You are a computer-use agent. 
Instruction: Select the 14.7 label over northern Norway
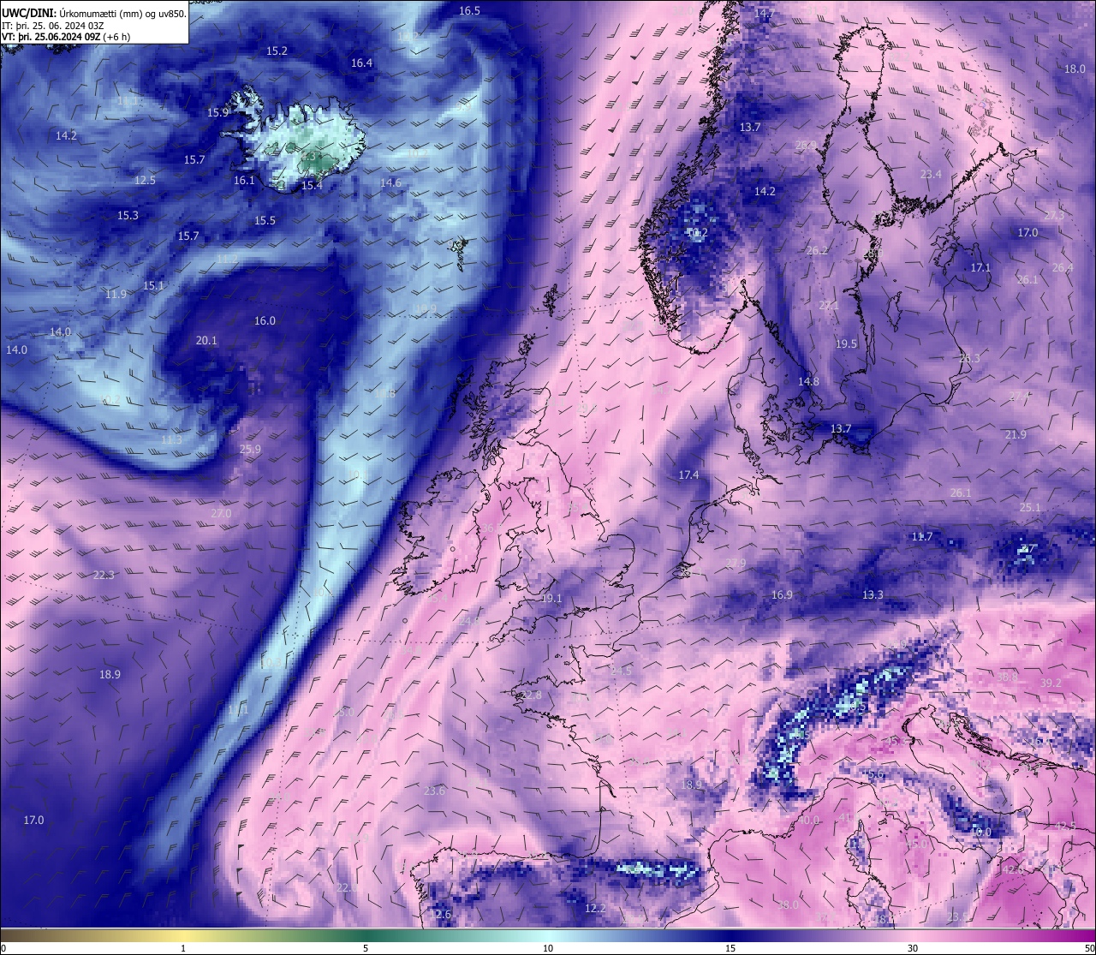[764, 14]
